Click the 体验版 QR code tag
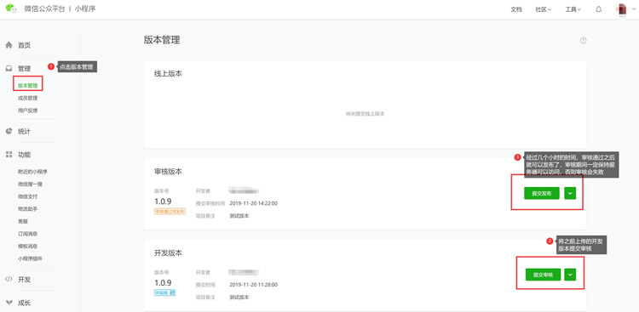 [x=165, y=292]
